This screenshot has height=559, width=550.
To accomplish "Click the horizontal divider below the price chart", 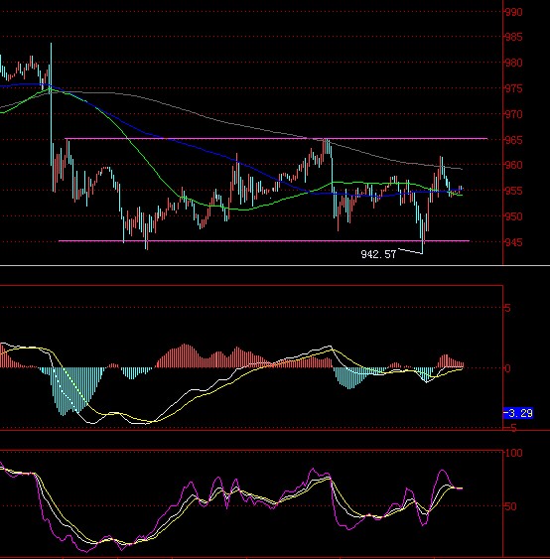I will point(275,265).
